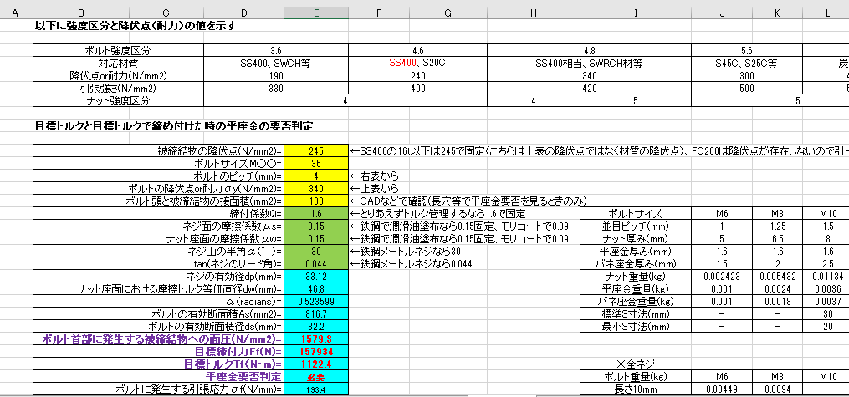Click strength class cell 5.6
849x397 pixels.
tap(747, 51)
